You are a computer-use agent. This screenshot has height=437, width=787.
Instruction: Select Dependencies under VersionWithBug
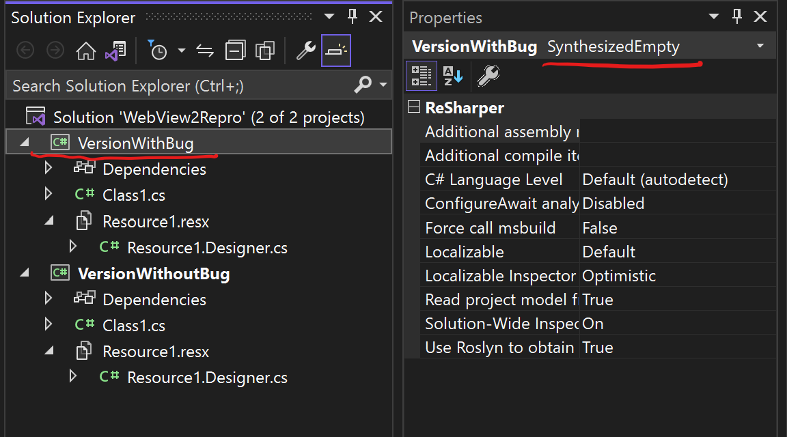[154, 169]
